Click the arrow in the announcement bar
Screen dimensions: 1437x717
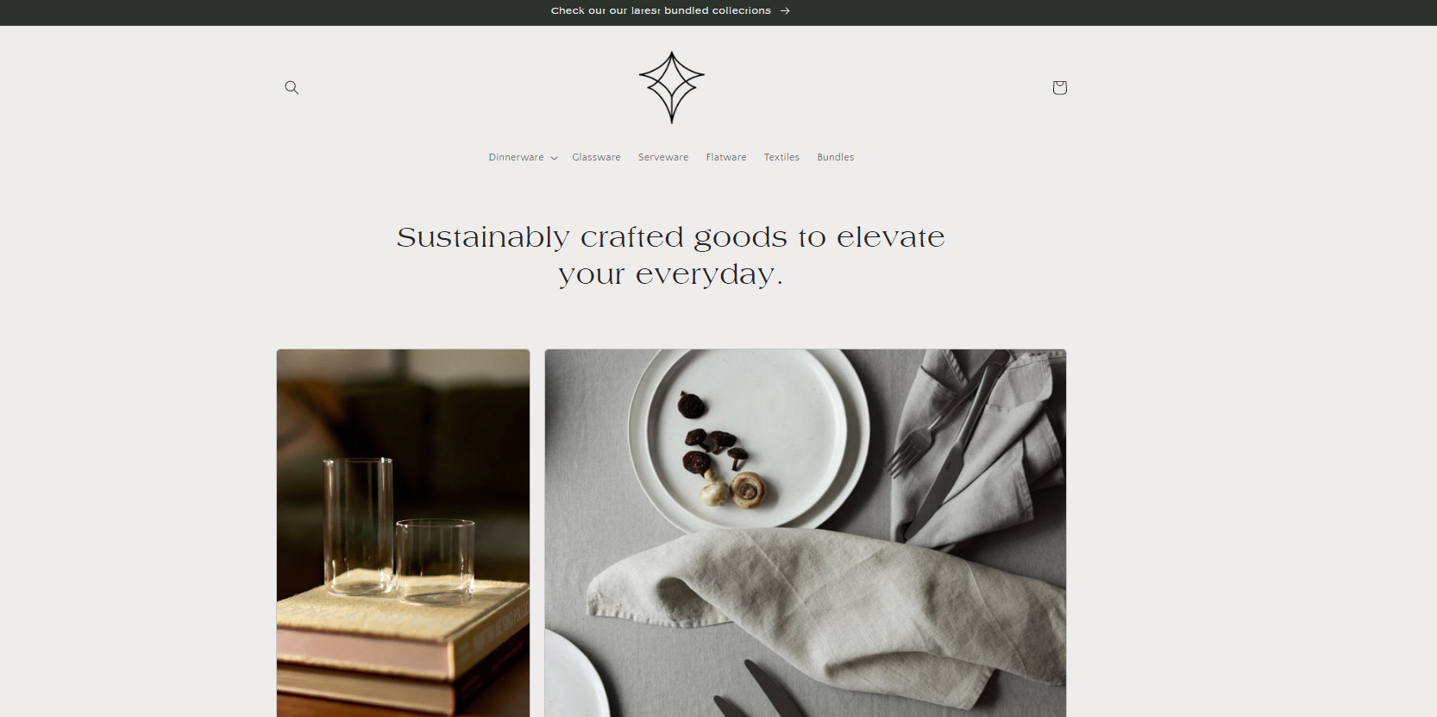click(x=785, y=11)
